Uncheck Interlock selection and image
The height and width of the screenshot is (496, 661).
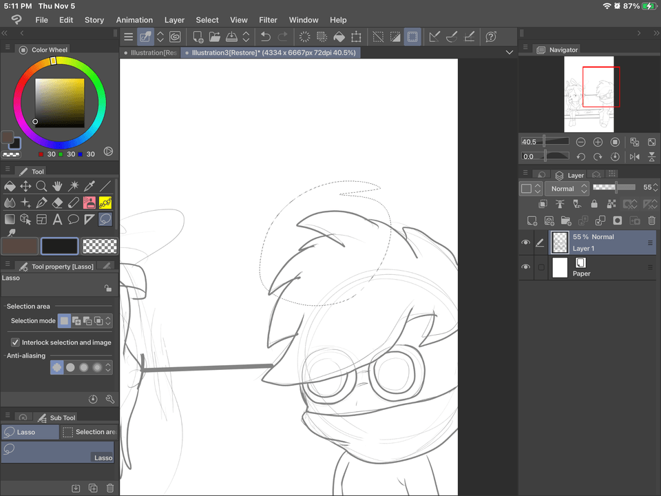tap(15, 342)
